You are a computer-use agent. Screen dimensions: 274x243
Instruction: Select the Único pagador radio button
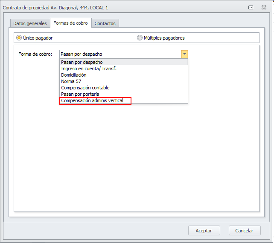click(x=19, y=38)
